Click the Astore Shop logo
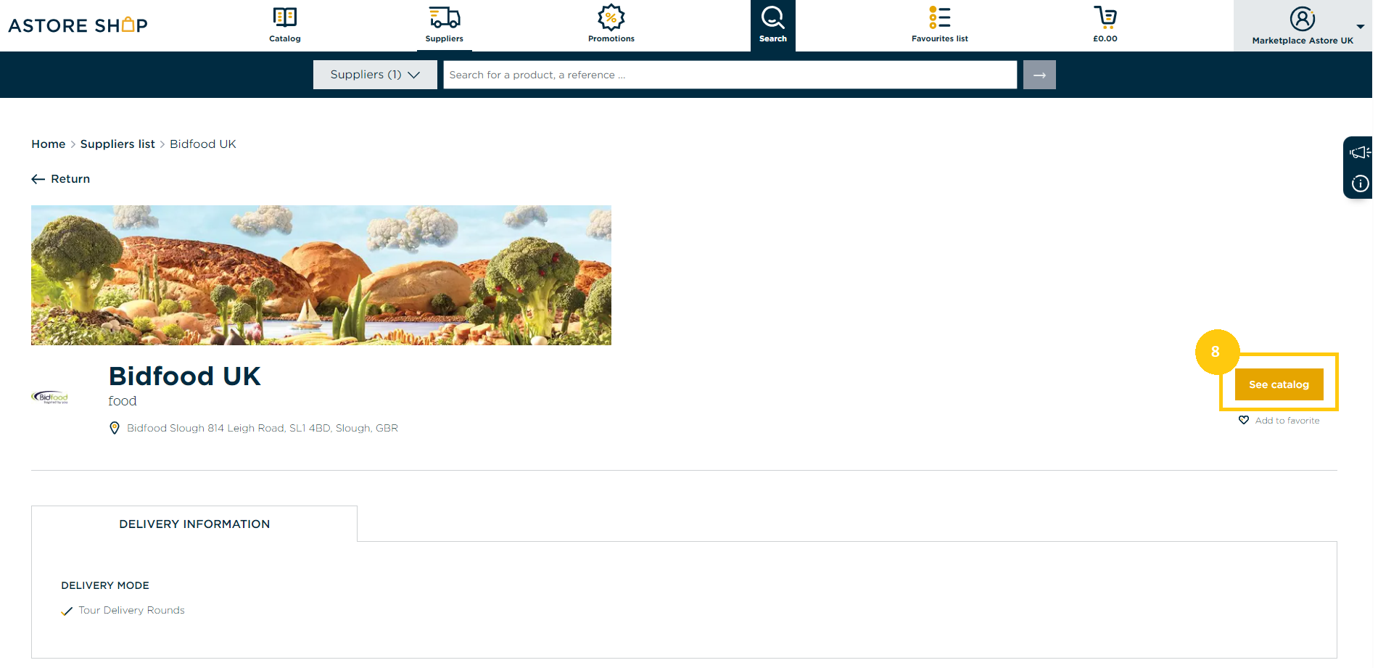The width and height of the screenshot is (1378, 668). (78, 25)
